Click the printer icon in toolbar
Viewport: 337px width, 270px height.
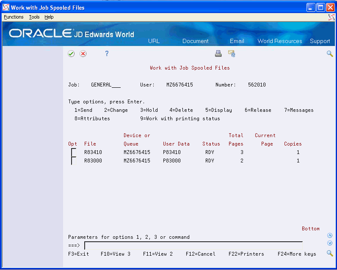(218, 53)
